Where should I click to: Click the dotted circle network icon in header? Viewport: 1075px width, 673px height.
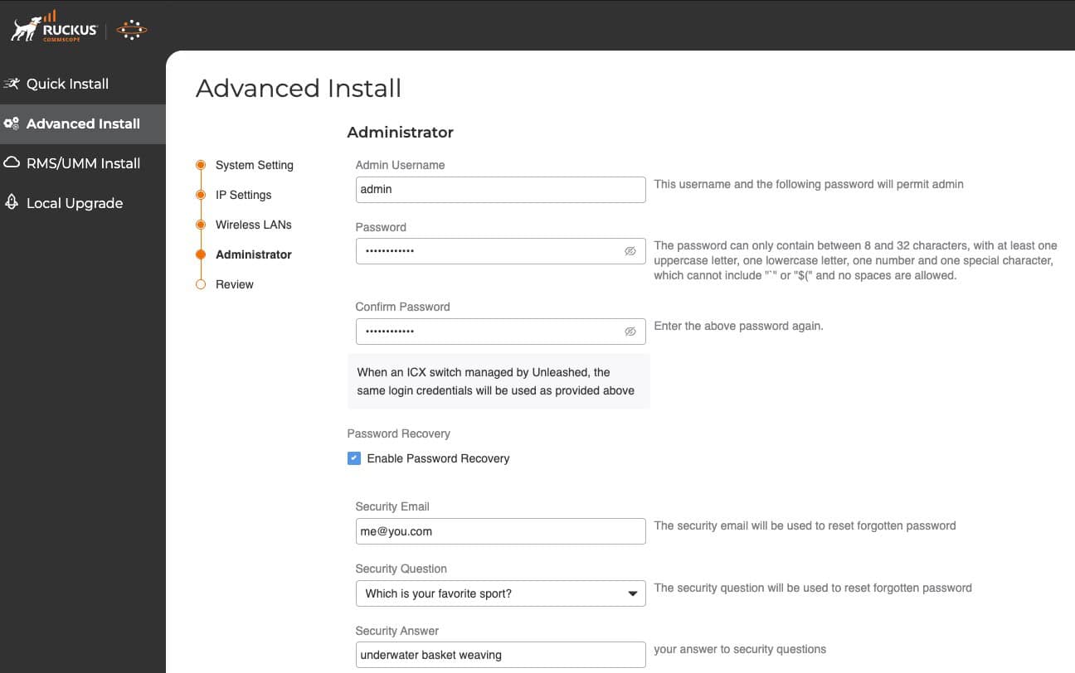[131, 30]
